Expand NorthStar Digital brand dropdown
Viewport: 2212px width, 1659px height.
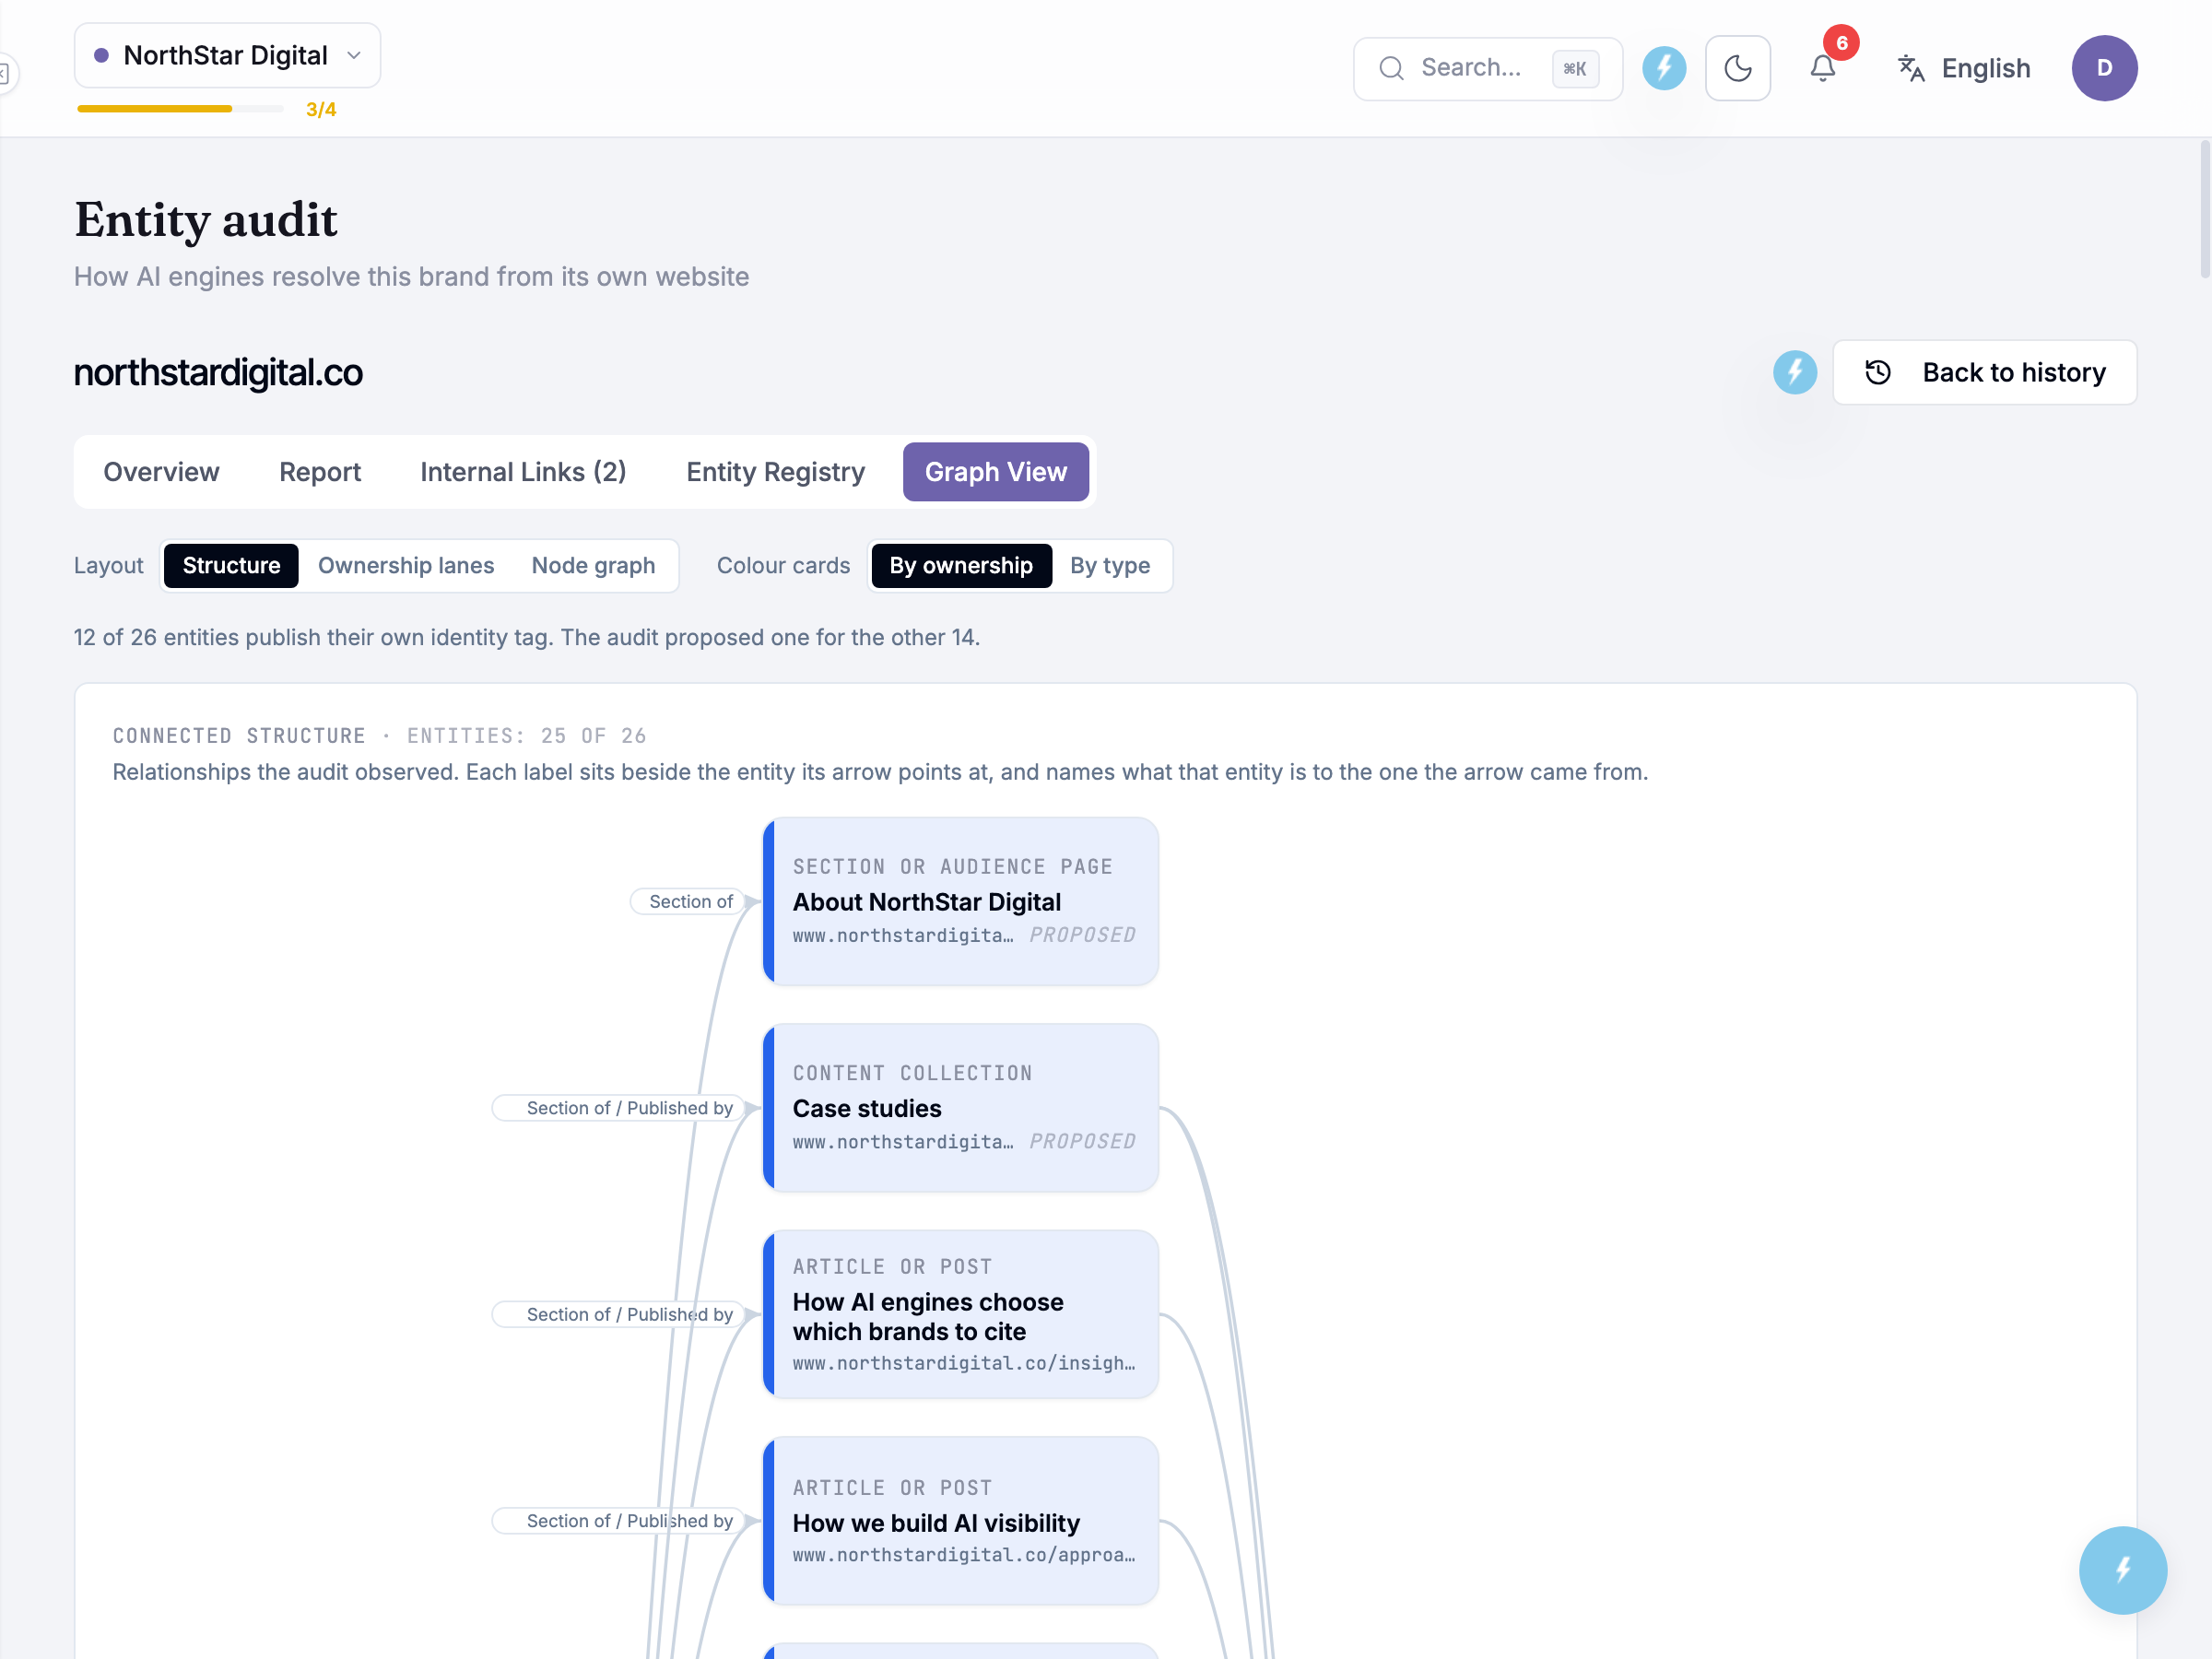227,55
